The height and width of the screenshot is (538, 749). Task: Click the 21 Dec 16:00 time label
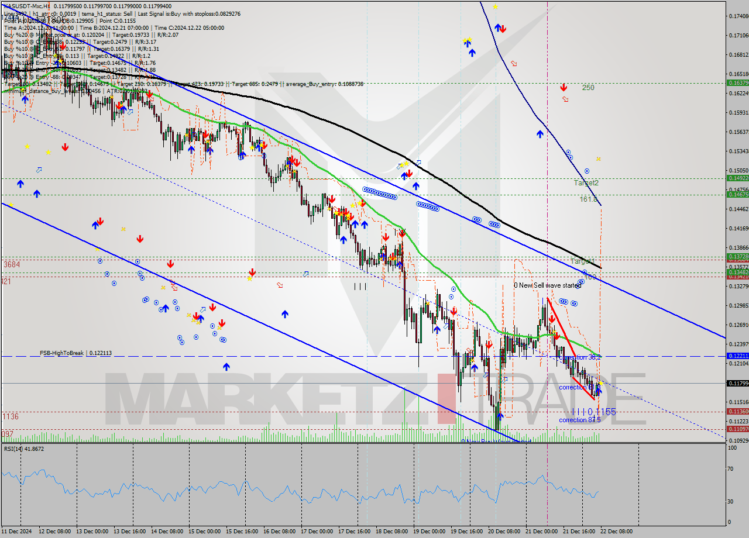579,531
